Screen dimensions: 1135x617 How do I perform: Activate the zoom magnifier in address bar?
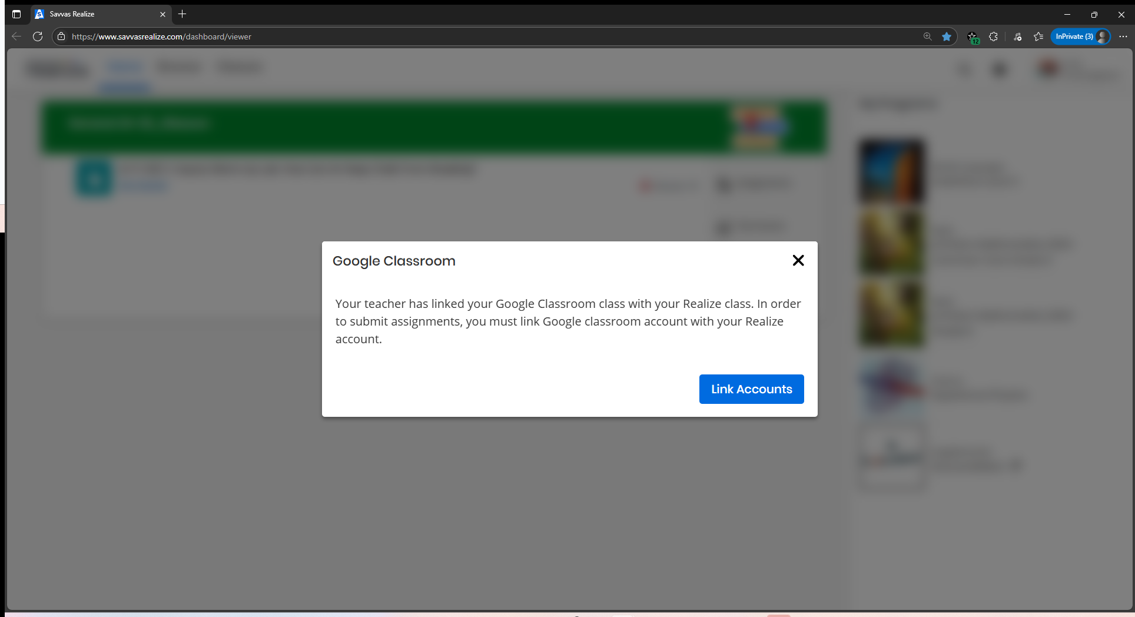927,36
